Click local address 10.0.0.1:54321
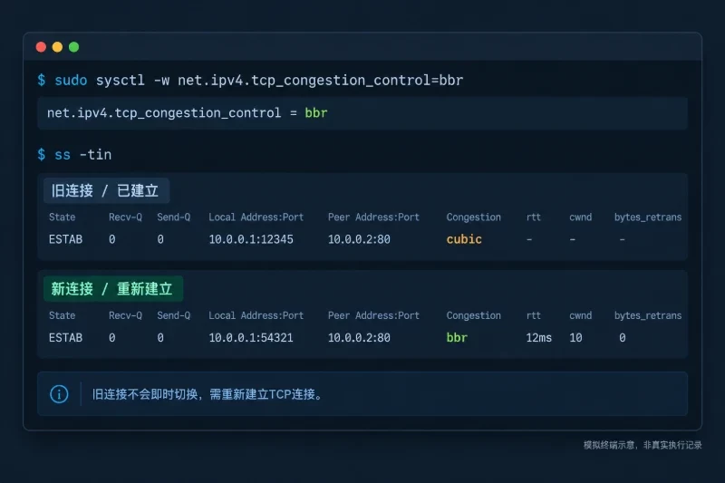 (x=251, y=338)
